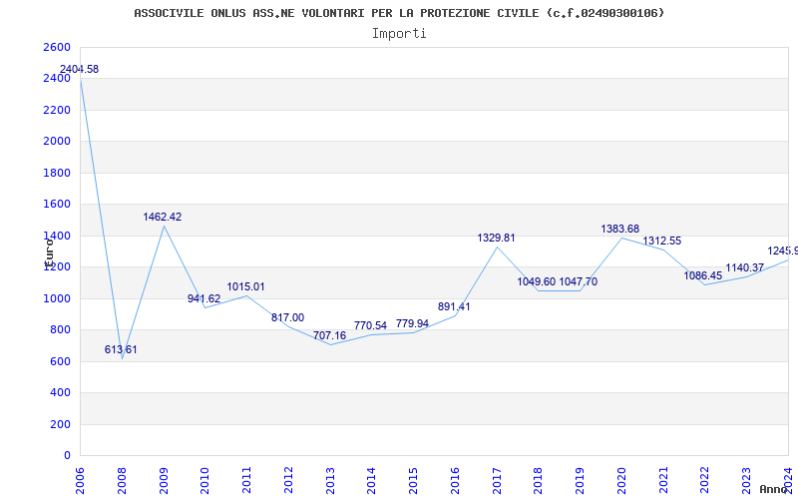Click the 1383.68 data label

(x=620, y=230)
